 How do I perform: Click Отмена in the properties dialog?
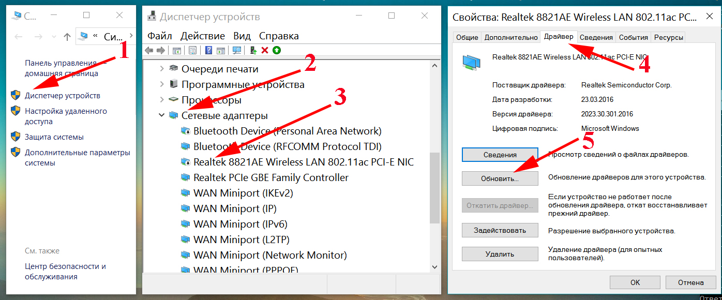click(x=691, y=282)
